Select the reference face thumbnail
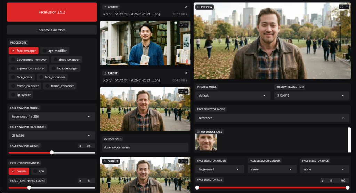 pyautogui.click(x=206, y=142)
